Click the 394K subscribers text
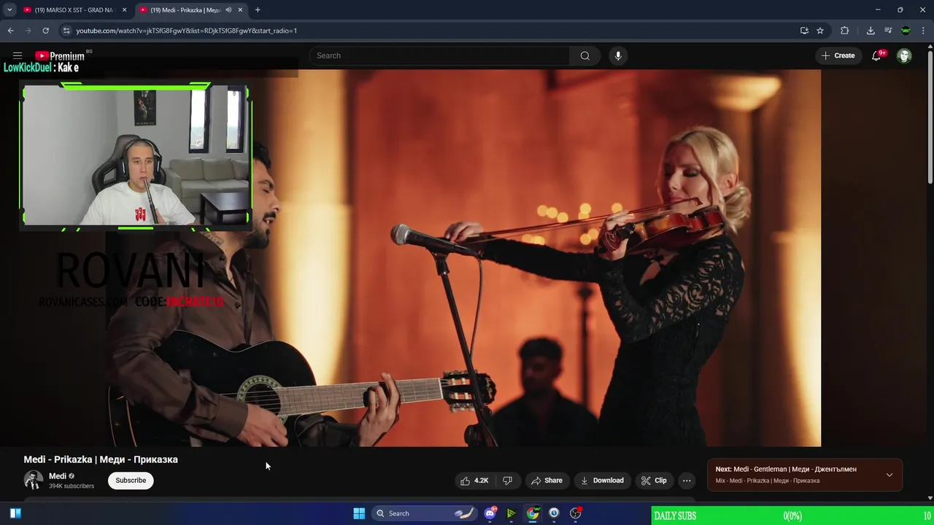The height and width of the screenshot is (525, 934). (x=72, y=486)
